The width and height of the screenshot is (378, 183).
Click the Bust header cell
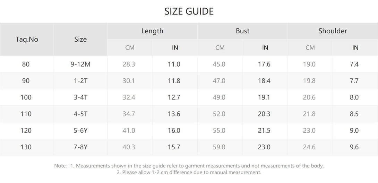point(242,31)
